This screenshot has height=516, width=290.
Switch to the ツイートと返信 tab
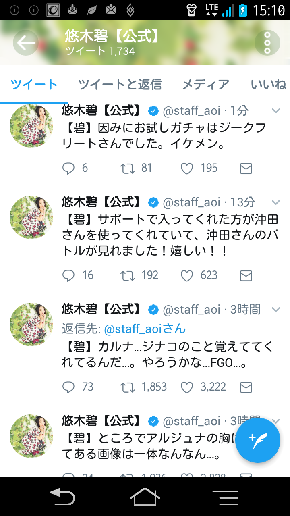coord(120,85)
